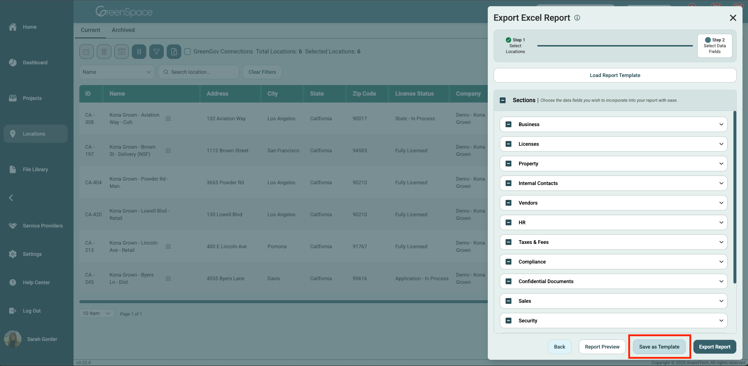The image size is (748, 366).
Task: Click the search magnifier in location search
Action: click(166, 72)
